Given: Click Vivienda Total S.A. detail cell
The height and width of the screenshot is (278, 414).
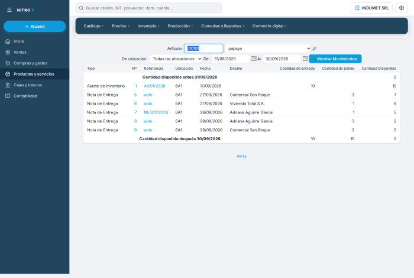Looking at the screenshot, I should [x=247, y=104].
